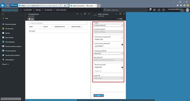Click the Local network gateway lock icon
Viewport: 190px width, 101px height.
point(122,45)
